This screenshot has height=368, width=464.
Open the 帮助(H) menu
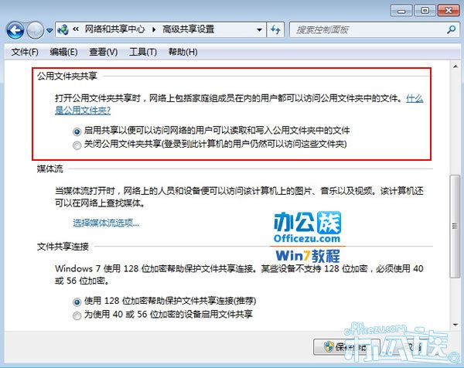coord(183,52)
